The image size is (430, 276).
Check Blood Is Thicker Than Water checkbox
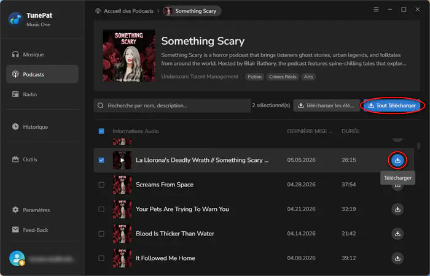(101, 234)
